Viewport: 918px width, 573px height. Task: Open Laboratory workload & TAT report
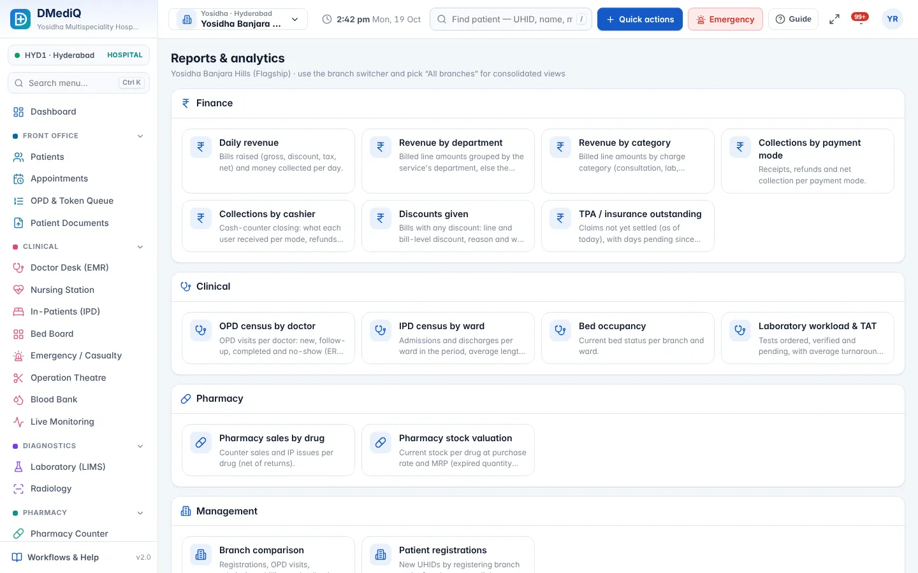(808, 338)
